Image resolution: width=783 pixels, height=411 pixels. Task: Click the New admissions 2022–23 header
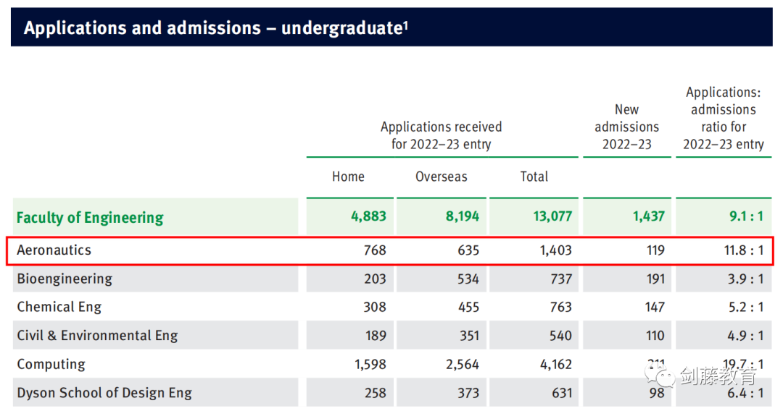click(627, 127)
